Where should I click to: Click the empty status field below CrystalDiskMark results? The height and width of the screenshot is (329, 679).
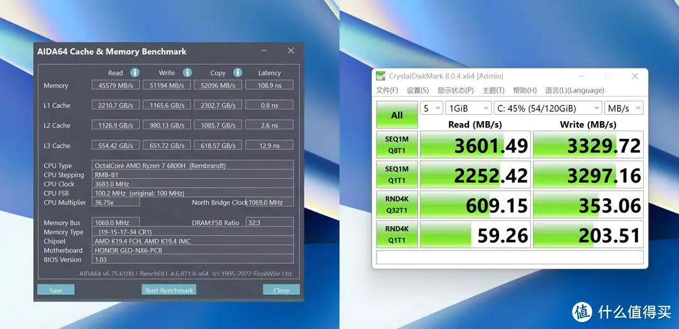click(x=510, y=257)
